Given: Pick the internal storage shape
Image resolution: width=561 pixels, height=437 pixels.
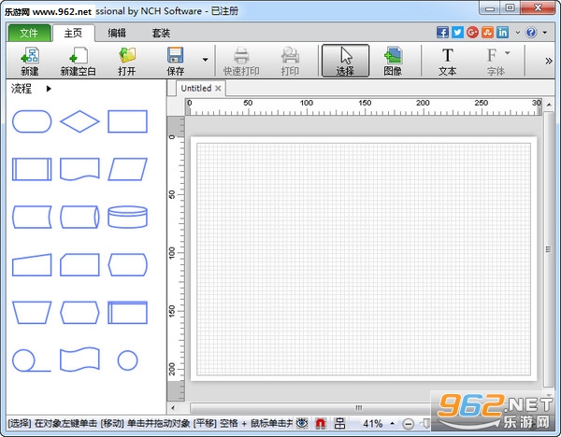Looking at the screenshot, I should (127, 313).
